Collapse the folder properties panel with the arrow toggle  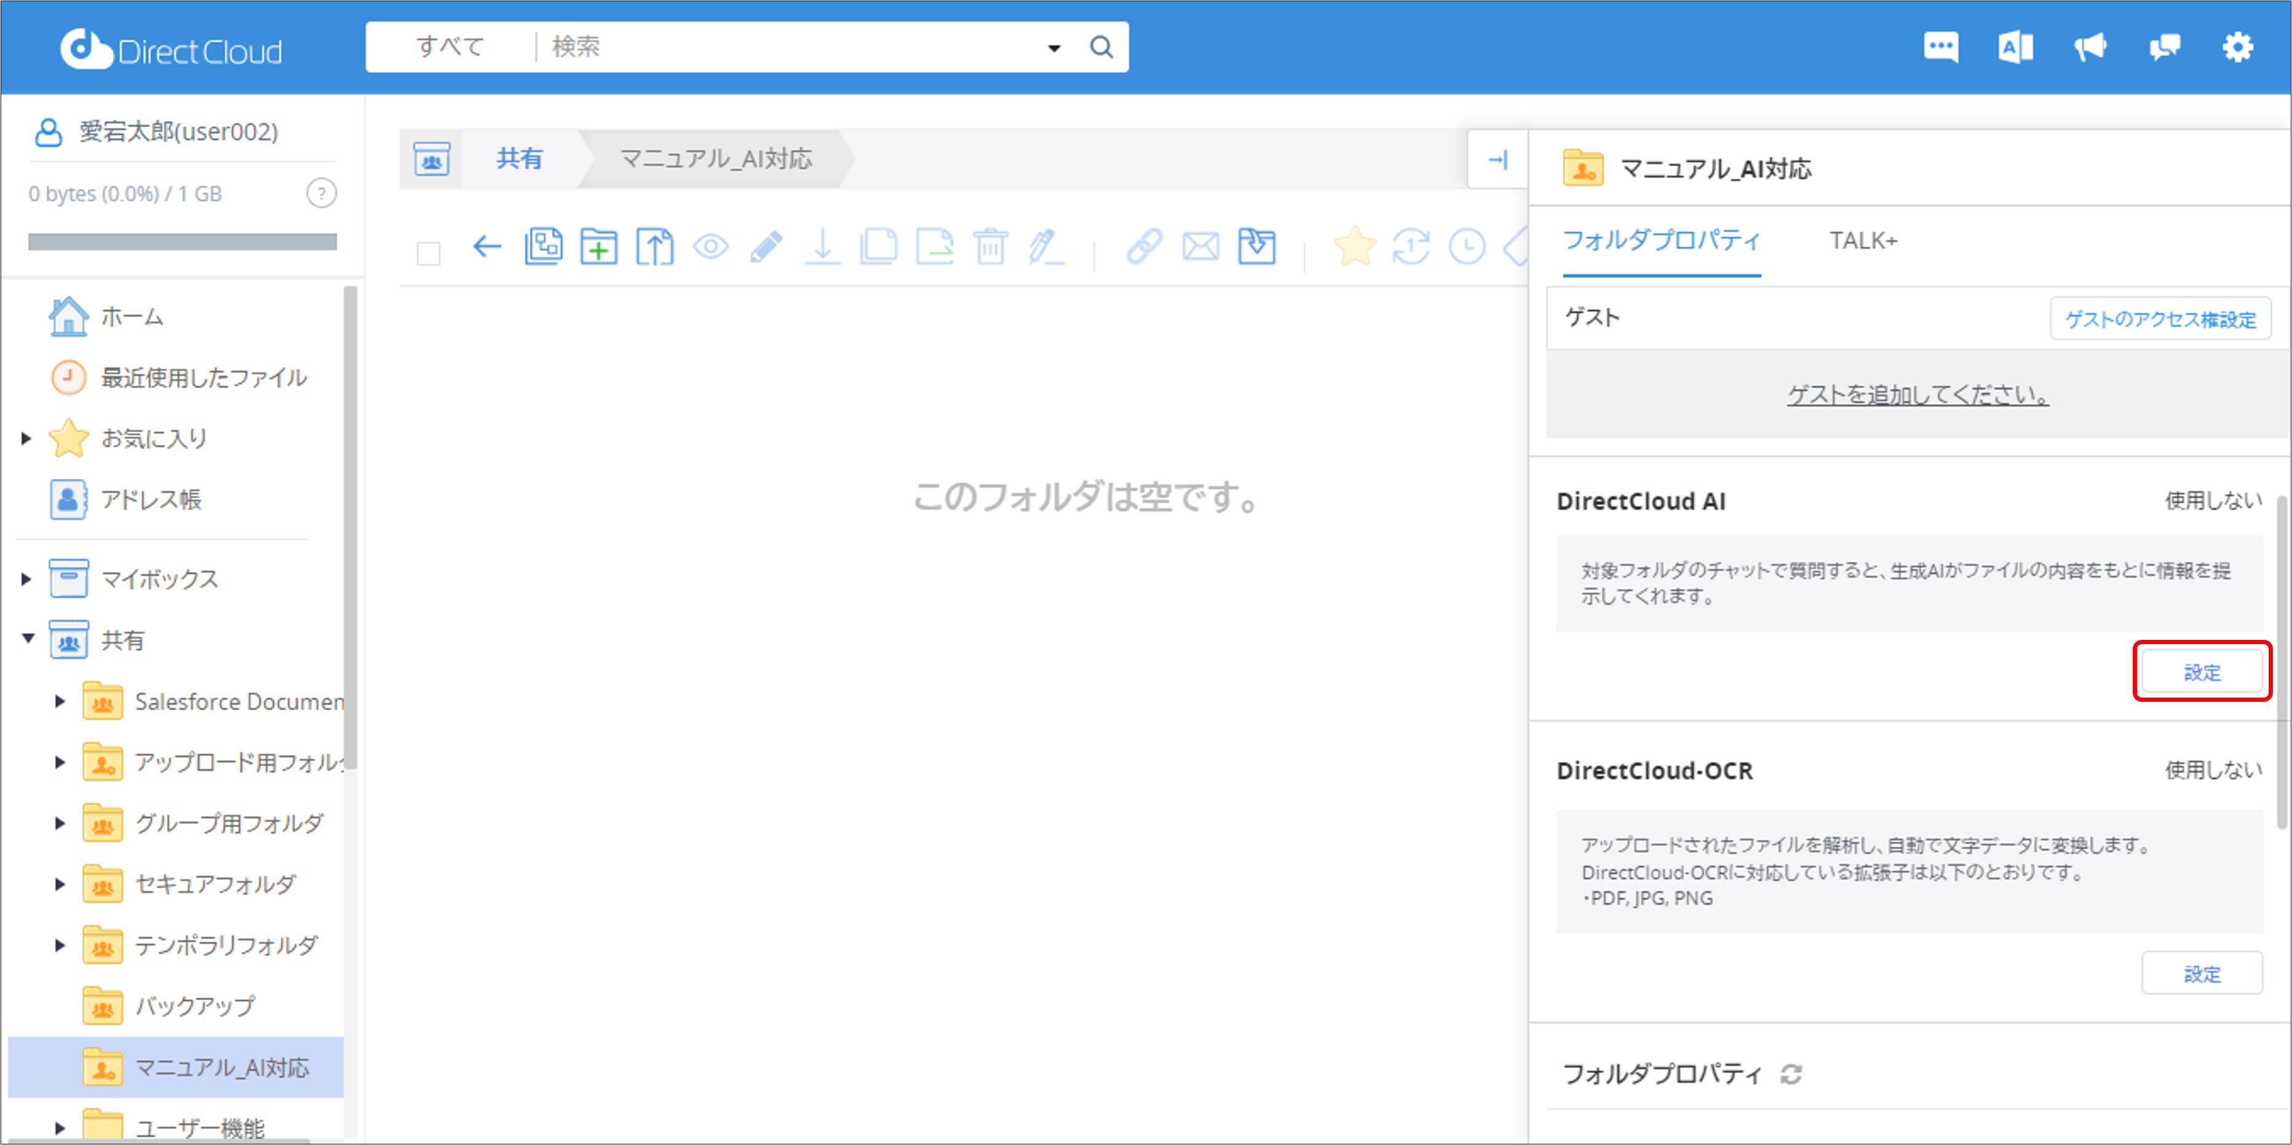point(1498,159)
